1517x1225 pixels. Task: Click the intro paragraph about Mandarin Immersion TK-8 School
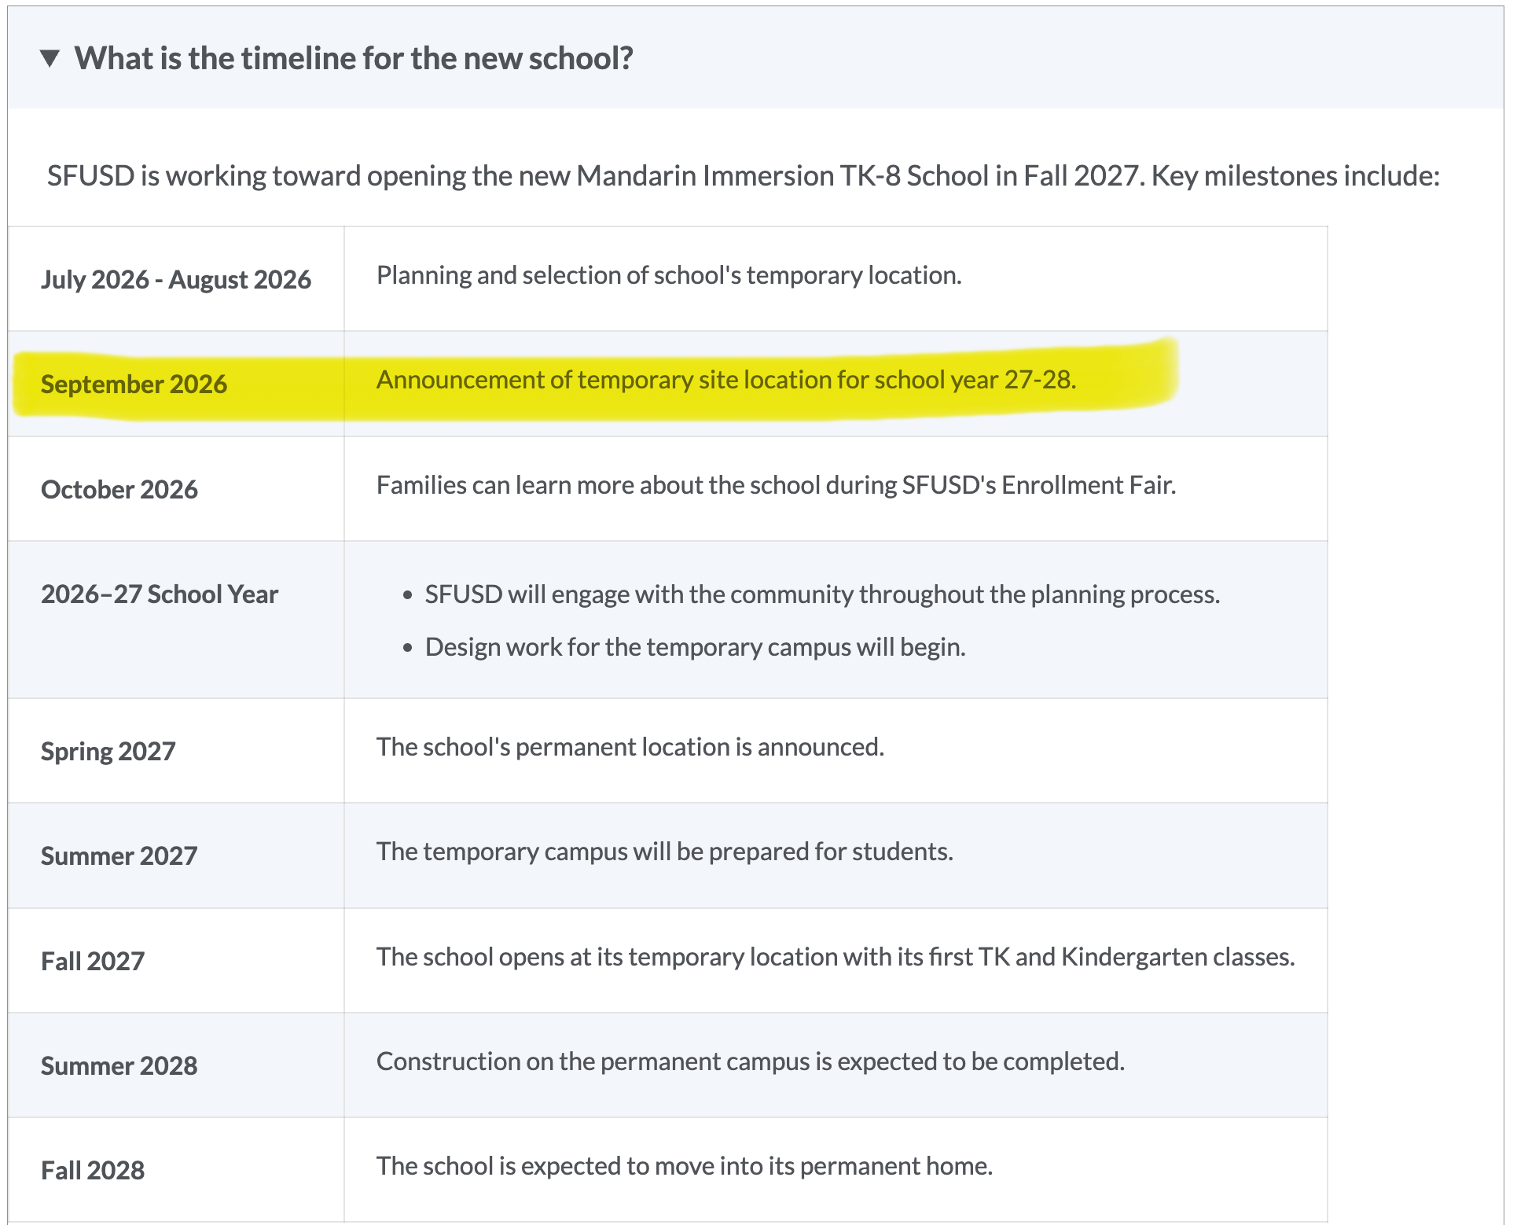(x=744, y=175)
